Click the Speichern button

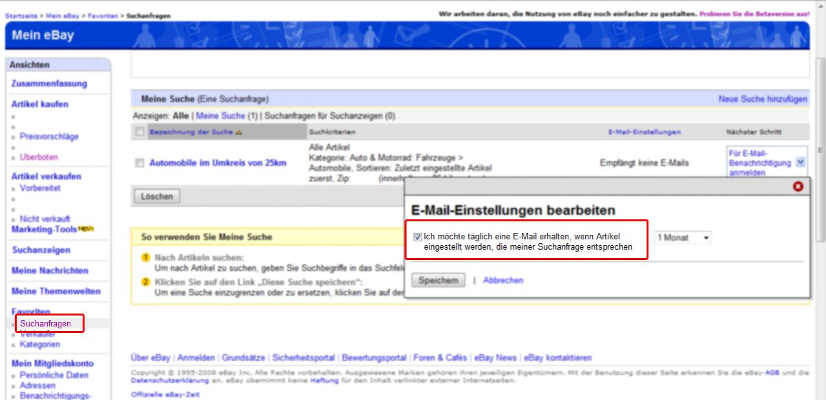(438, 281)
